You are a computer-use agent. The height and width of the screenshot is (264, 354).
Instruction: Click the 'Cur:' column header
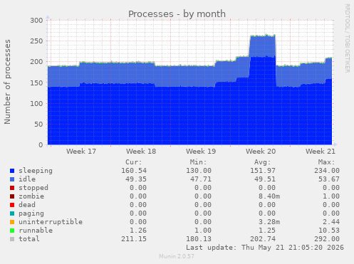click(134, 162)
